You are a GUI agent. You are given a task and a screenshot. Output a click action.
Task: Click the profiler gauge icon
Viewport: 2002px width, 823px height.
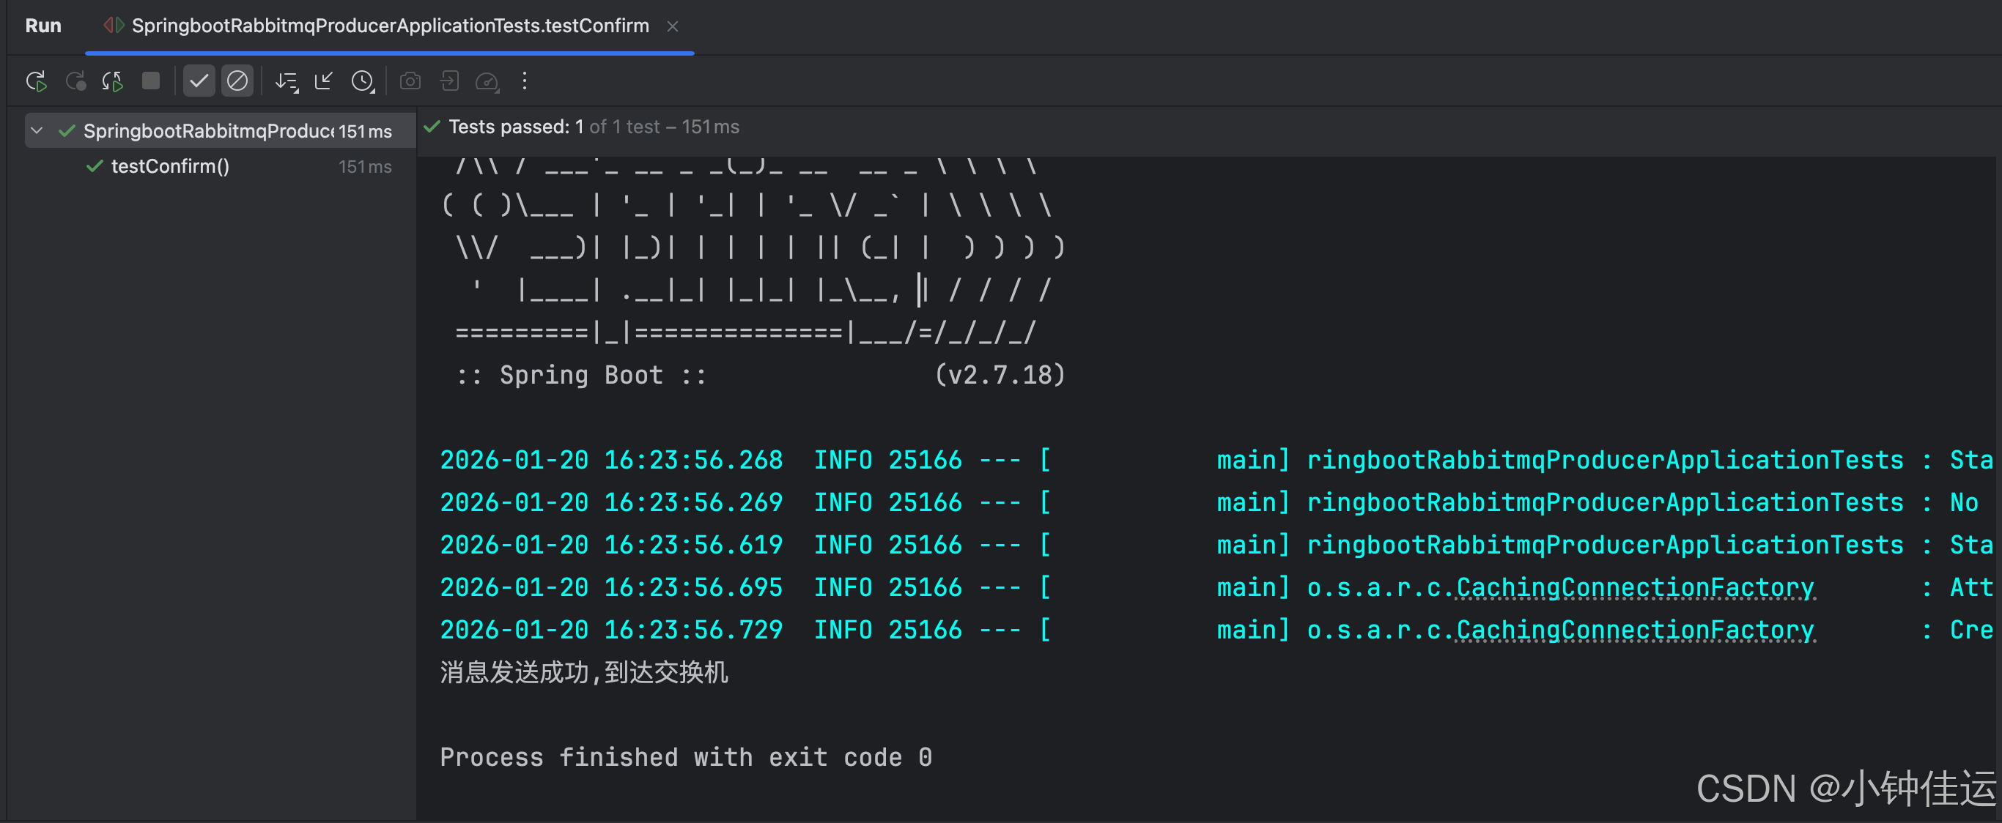click(487, 81)
